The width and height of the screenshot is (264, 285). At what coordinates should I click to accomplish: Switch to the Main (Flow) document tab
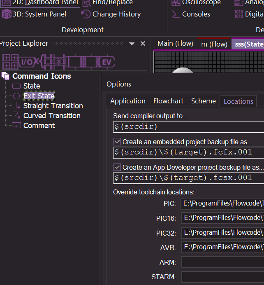175,44
